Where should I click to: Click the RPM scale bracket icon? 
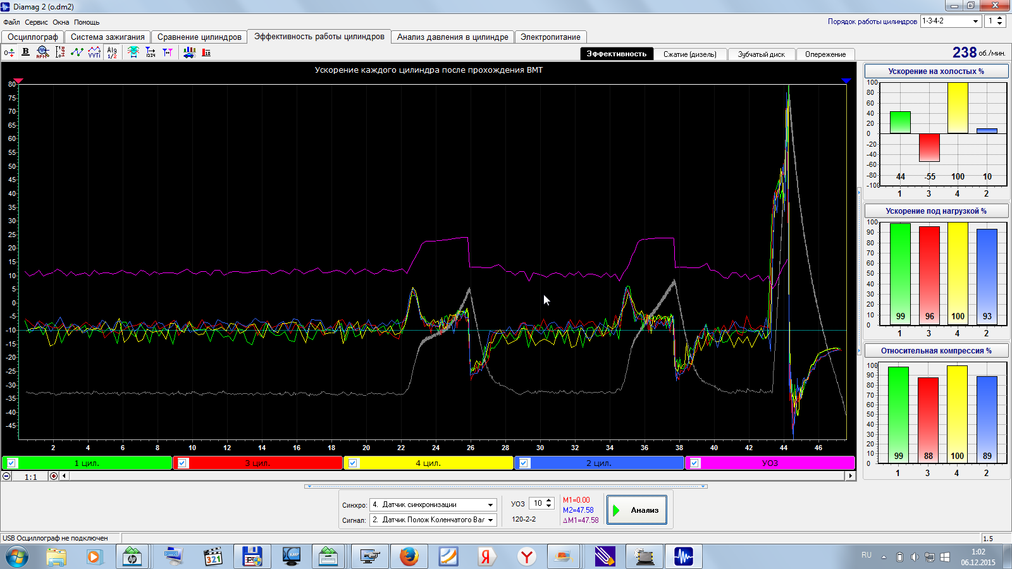(x=60, y=52)
